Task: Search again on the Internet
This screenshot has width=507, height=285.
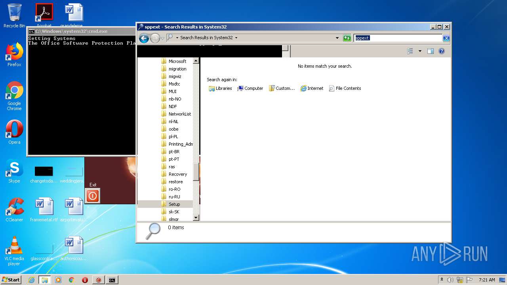Action: click(312, 88)
